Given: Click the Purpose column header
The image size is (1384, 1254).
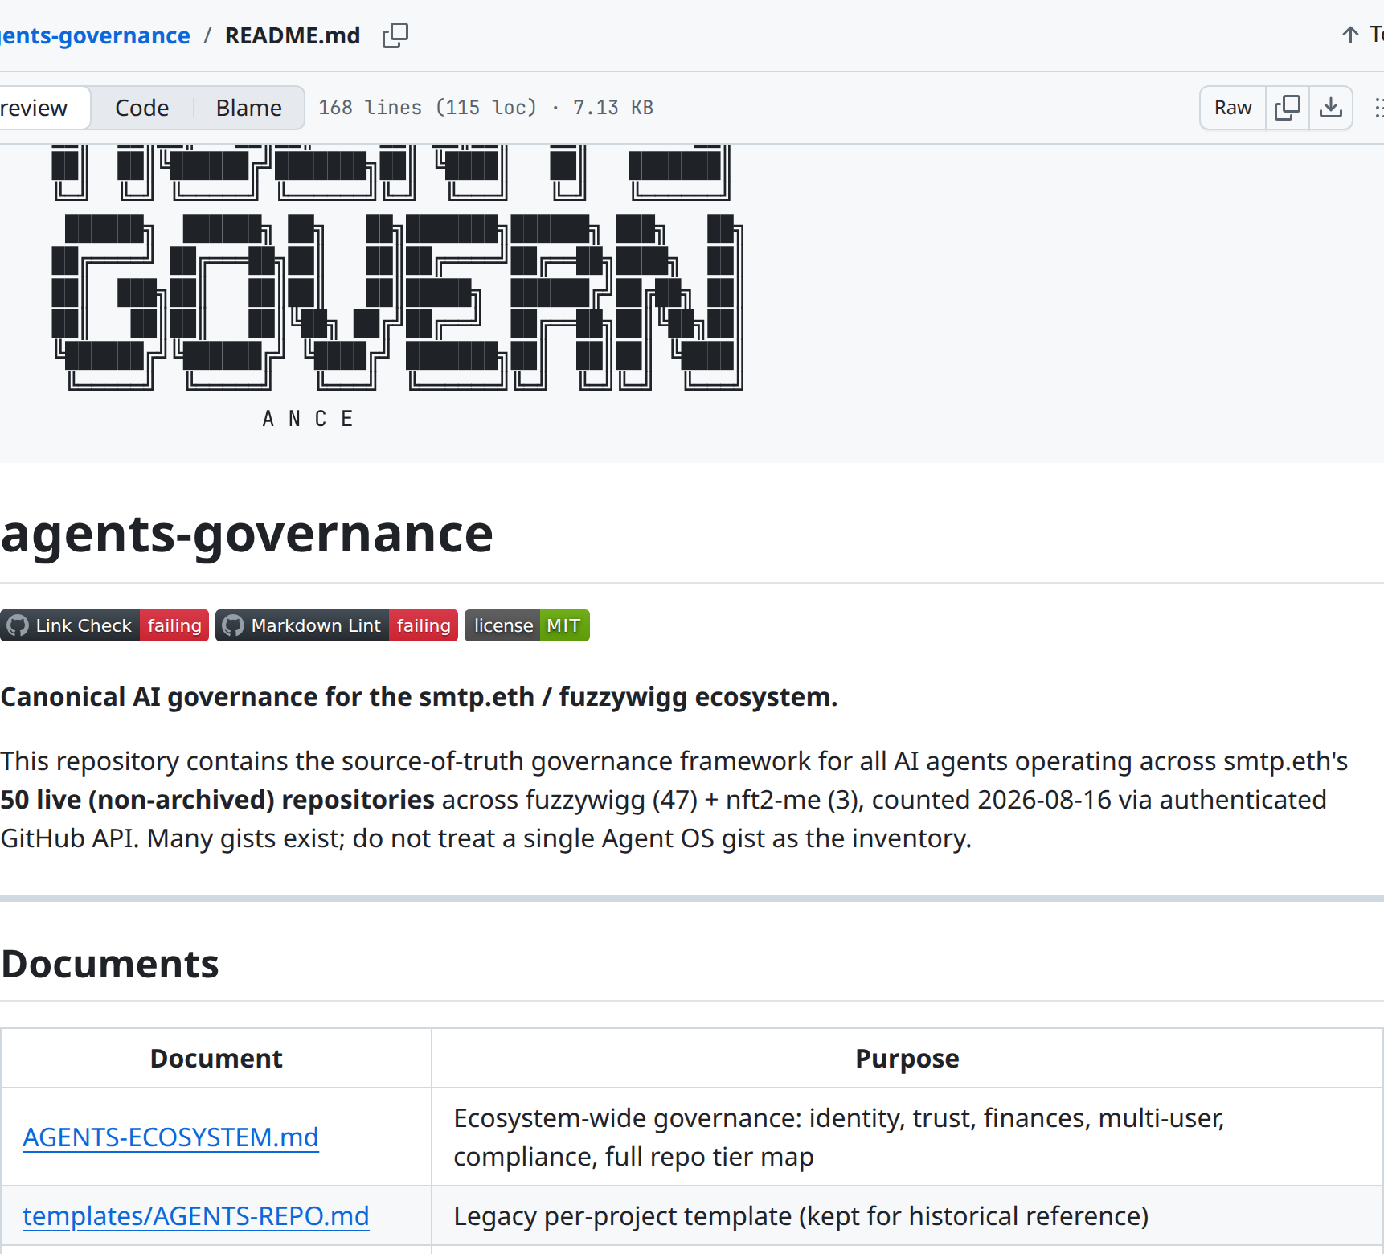Looking at the screenshot, I should (907, 1058).
